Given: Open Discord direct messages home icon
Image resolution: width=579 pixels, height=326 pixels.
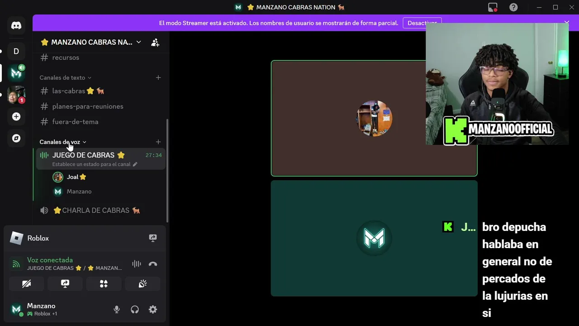Looking at the screenshot, I should [16, 26].
